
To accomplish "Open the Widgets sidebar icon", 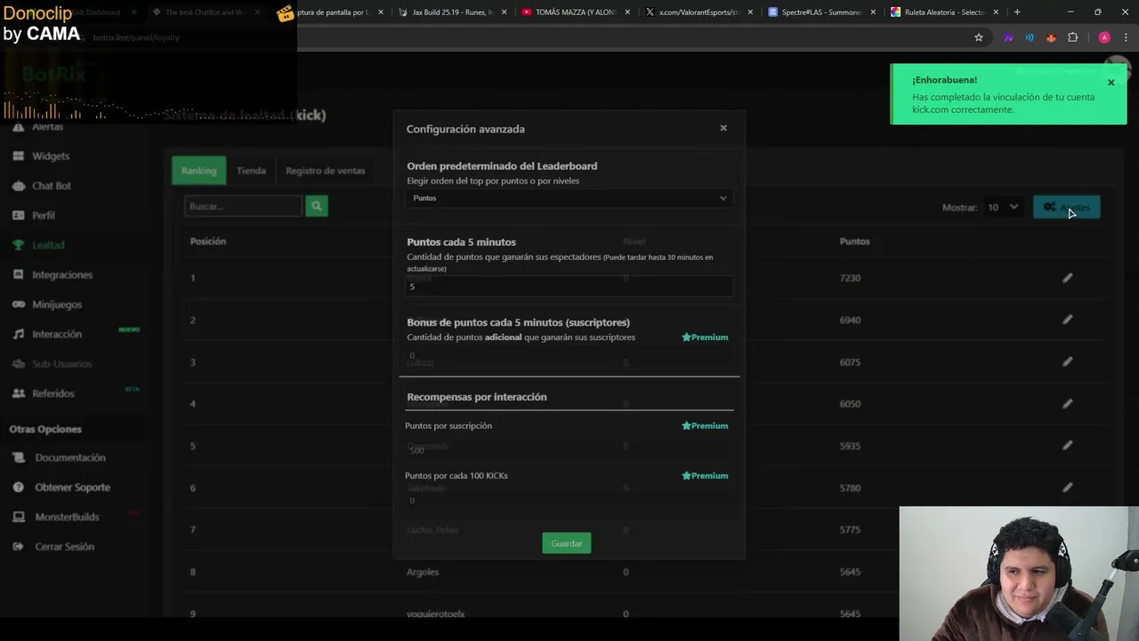I will [18, 156].
